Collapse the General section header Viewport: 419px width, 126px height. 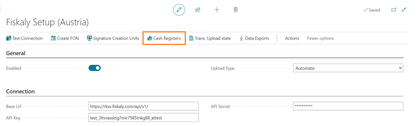click(x=16, y=53)
